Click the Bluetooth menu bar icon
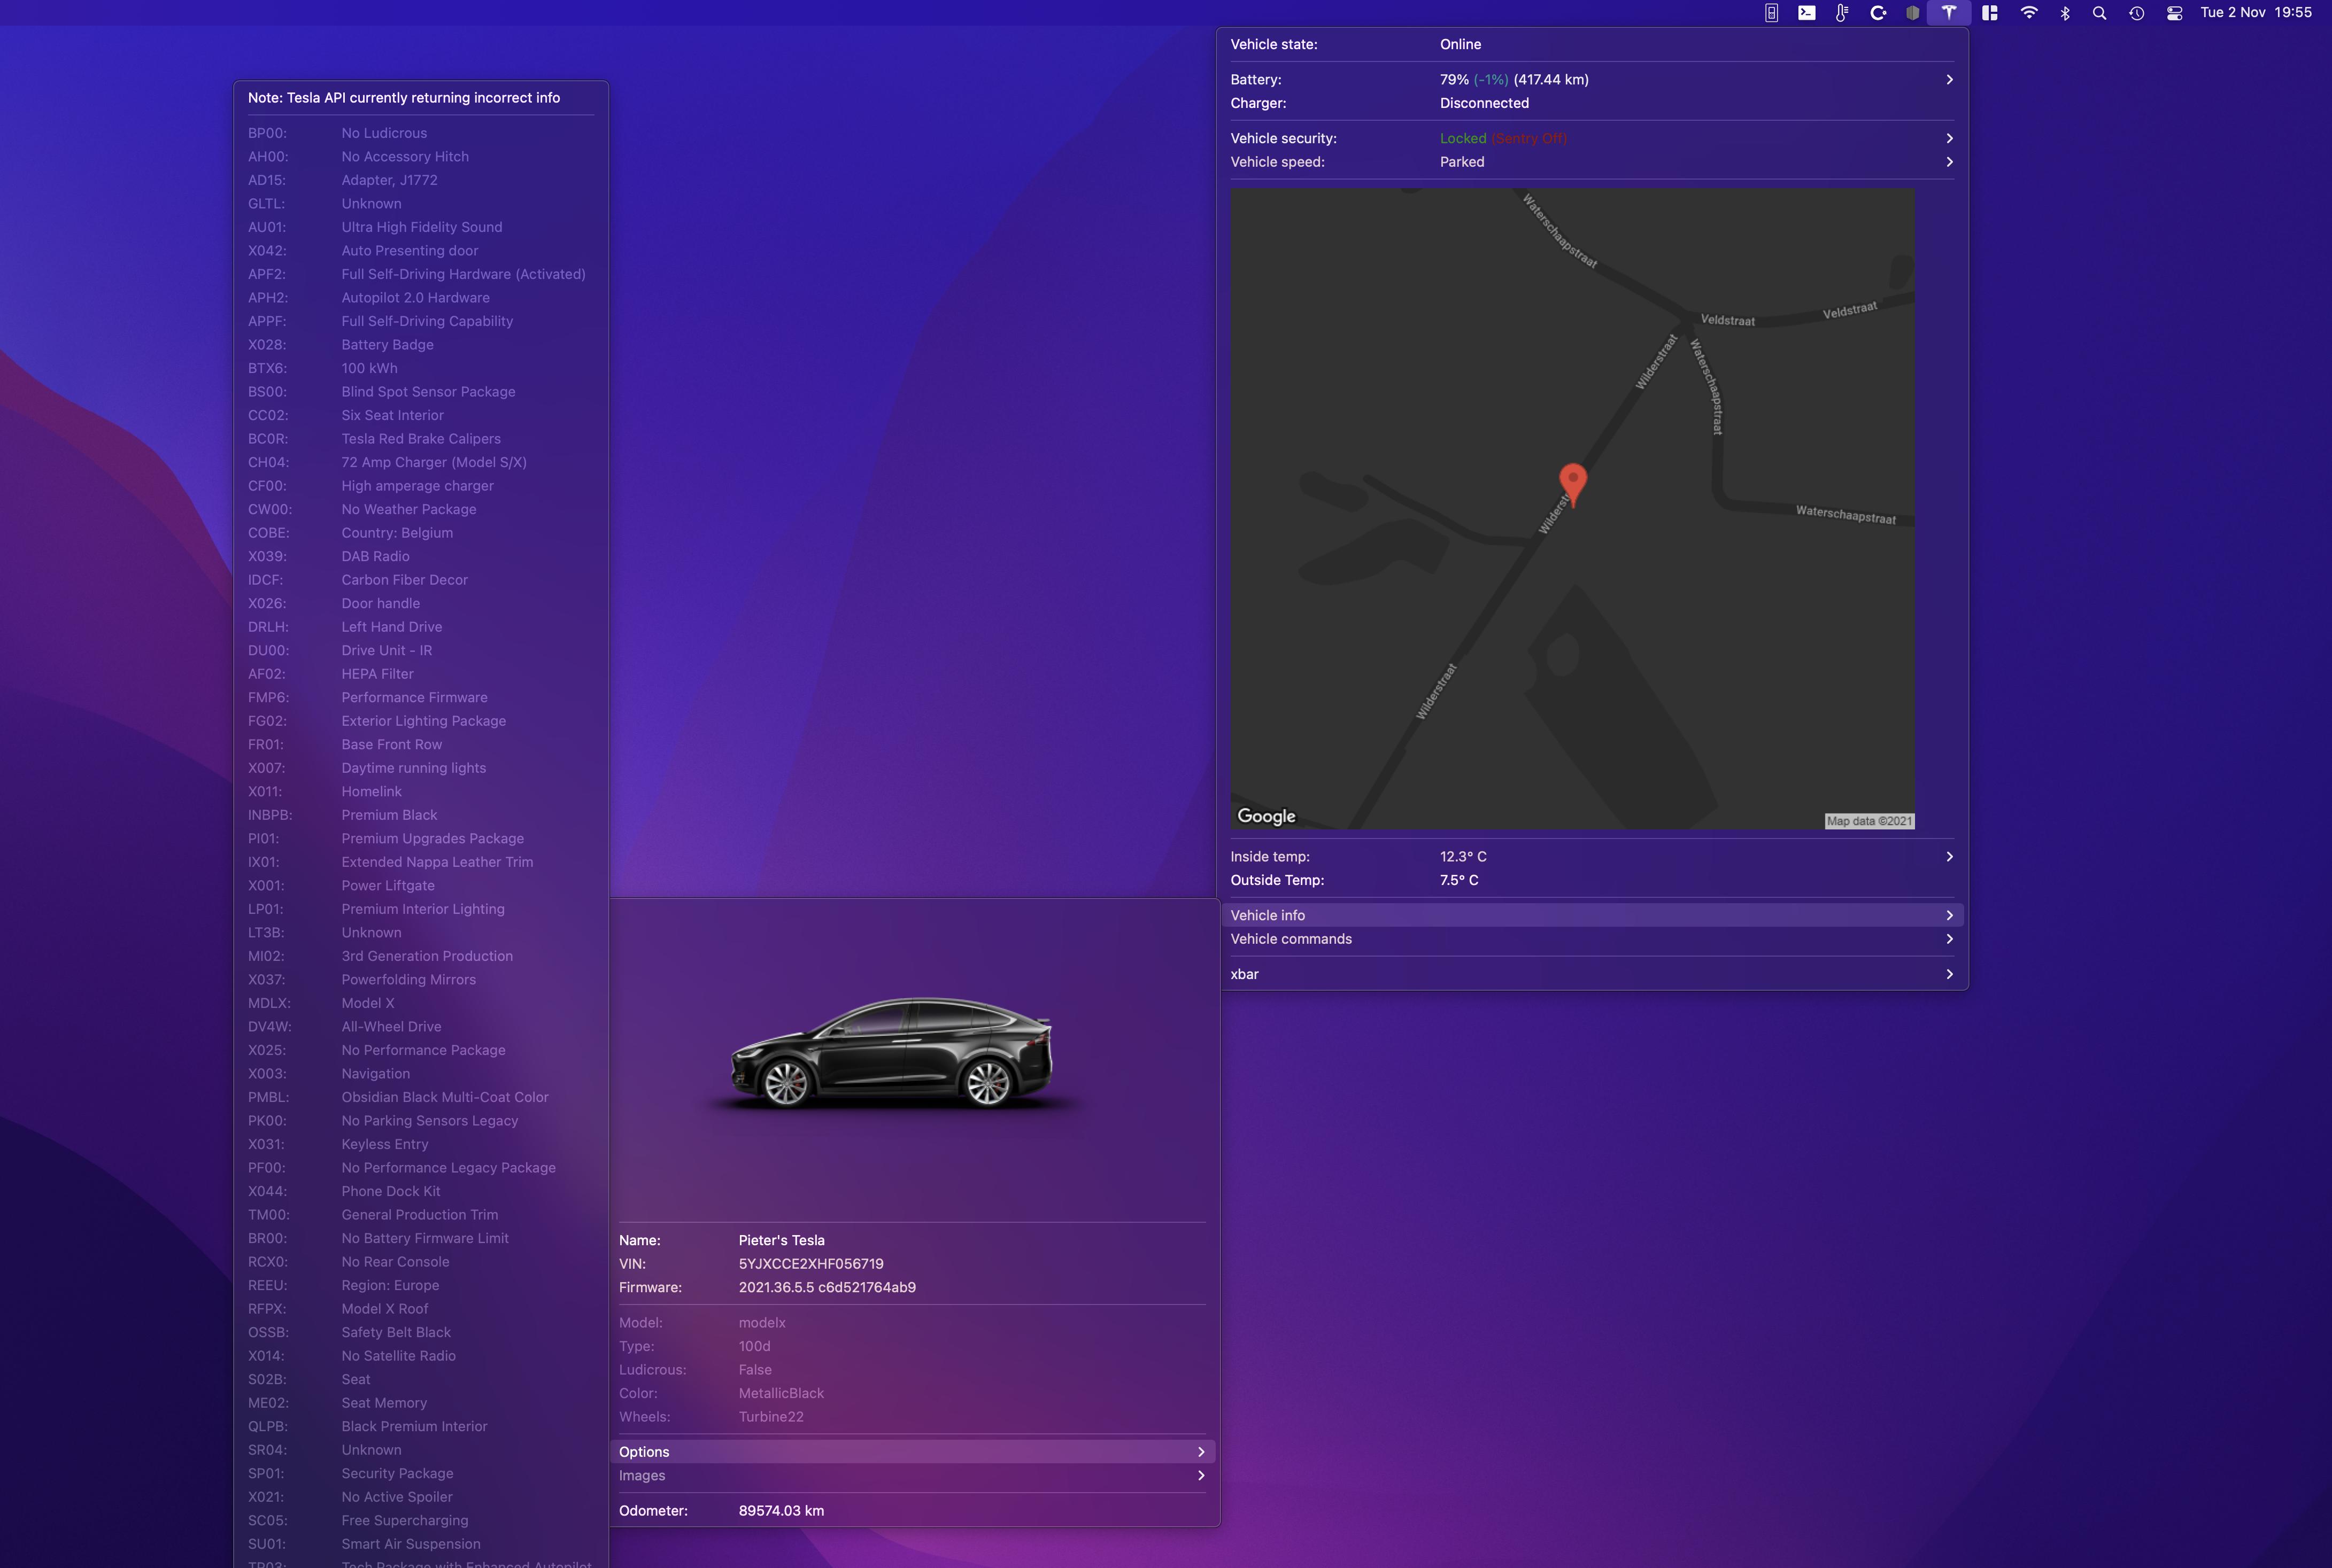Image resolution: width=2332 pixels, height=1568 pixels. tap(2065, 13)
